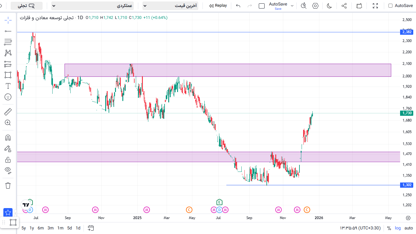This screenshot has width=416, height=234.
Task: Activate the magnet snap mode
Action: point(8,137)
